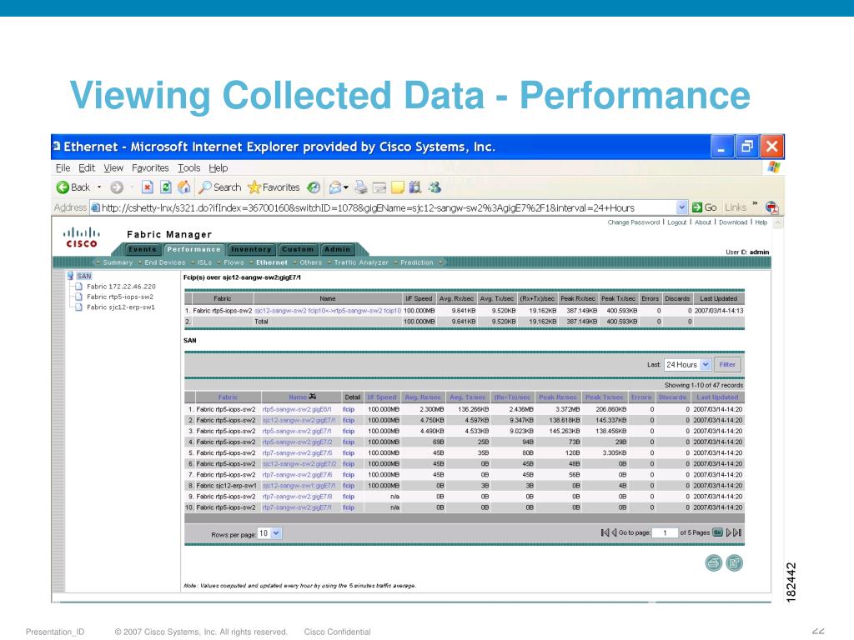Open the File menu
Screen dimensions: 854x640
click(x=63, y=168)
